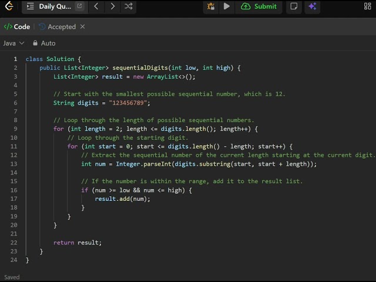Click the word sequentialDigits in code
376x282 pixels.
point(140,68)
